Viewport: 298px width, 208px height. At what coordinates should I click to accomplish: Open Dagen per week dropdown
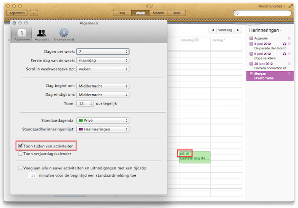click(103, 51)
